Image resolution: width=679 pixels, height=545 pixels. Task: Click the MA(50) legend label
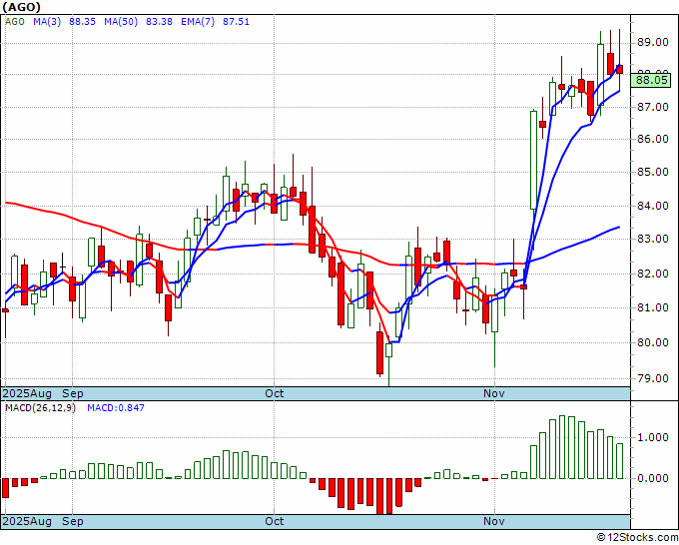(121, 22)
